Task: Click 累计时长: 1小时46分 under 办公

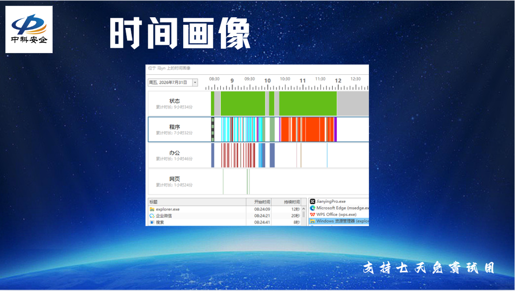Action: [174, 159]
